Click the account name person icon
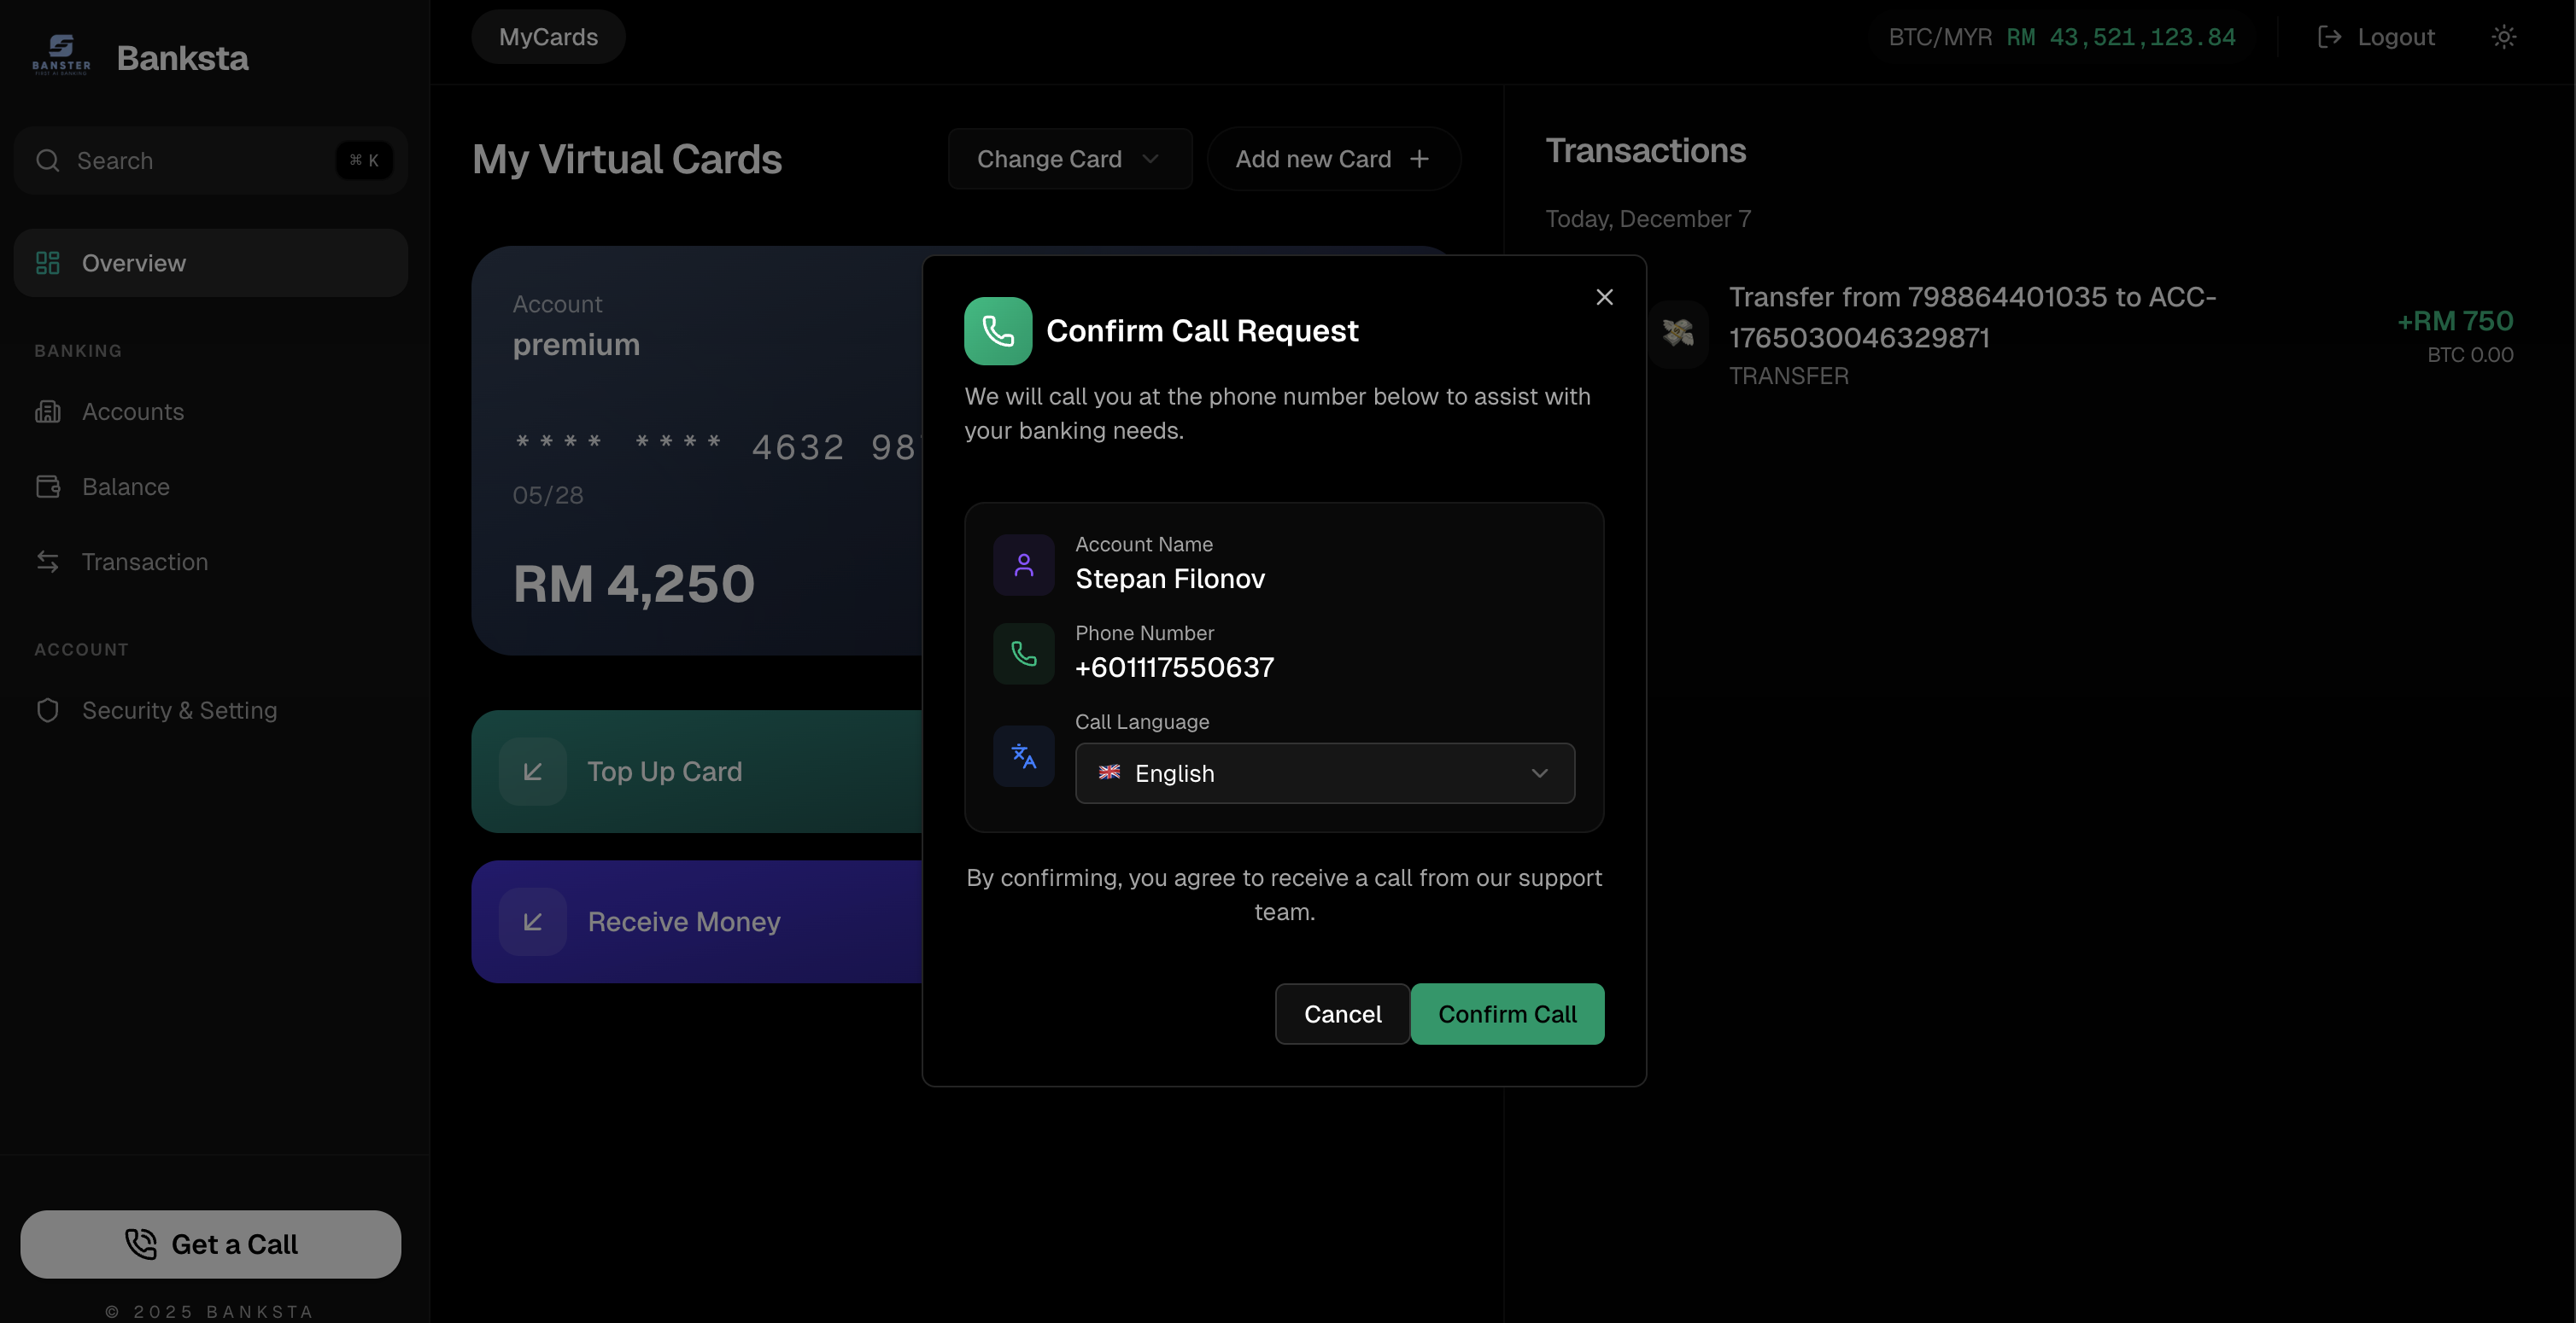The image size is (2576, 1323). click(1023, 564)
